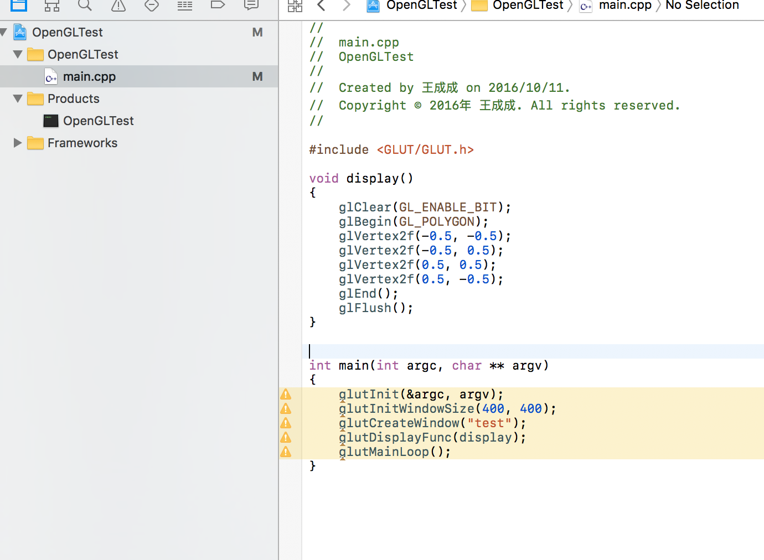Select the OpenGLTest executable under Products
Image resolution: width=764 pixels, height=560 pixels.
[x=139, y=121]
